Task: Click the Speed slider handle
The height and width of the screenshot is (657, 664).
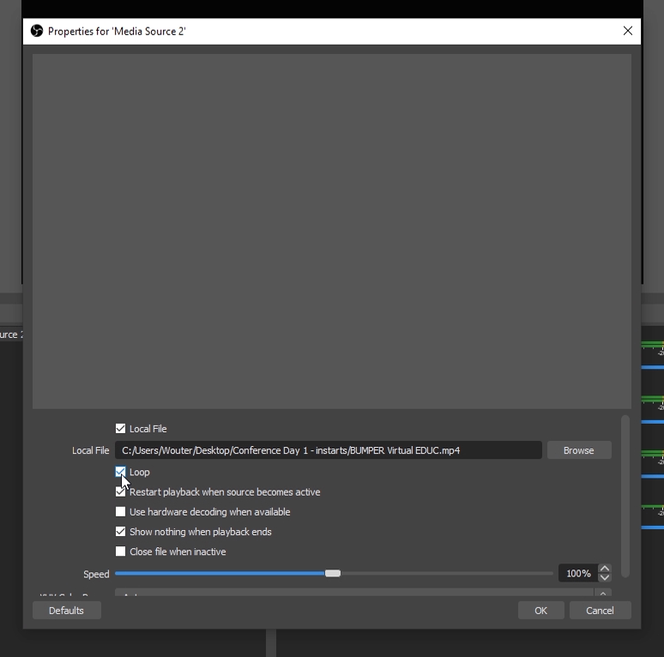Action: [333, 573]
